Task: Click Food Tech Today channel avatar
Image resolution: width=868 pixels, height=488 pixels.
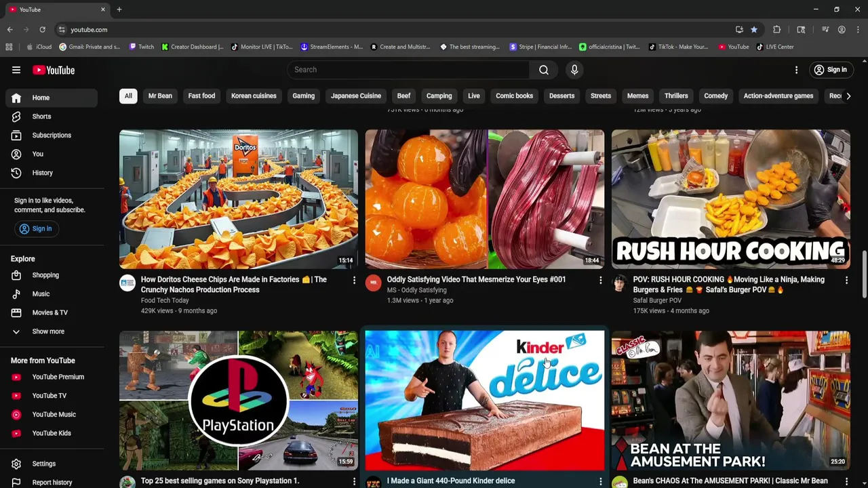Action: coord(127,283)
